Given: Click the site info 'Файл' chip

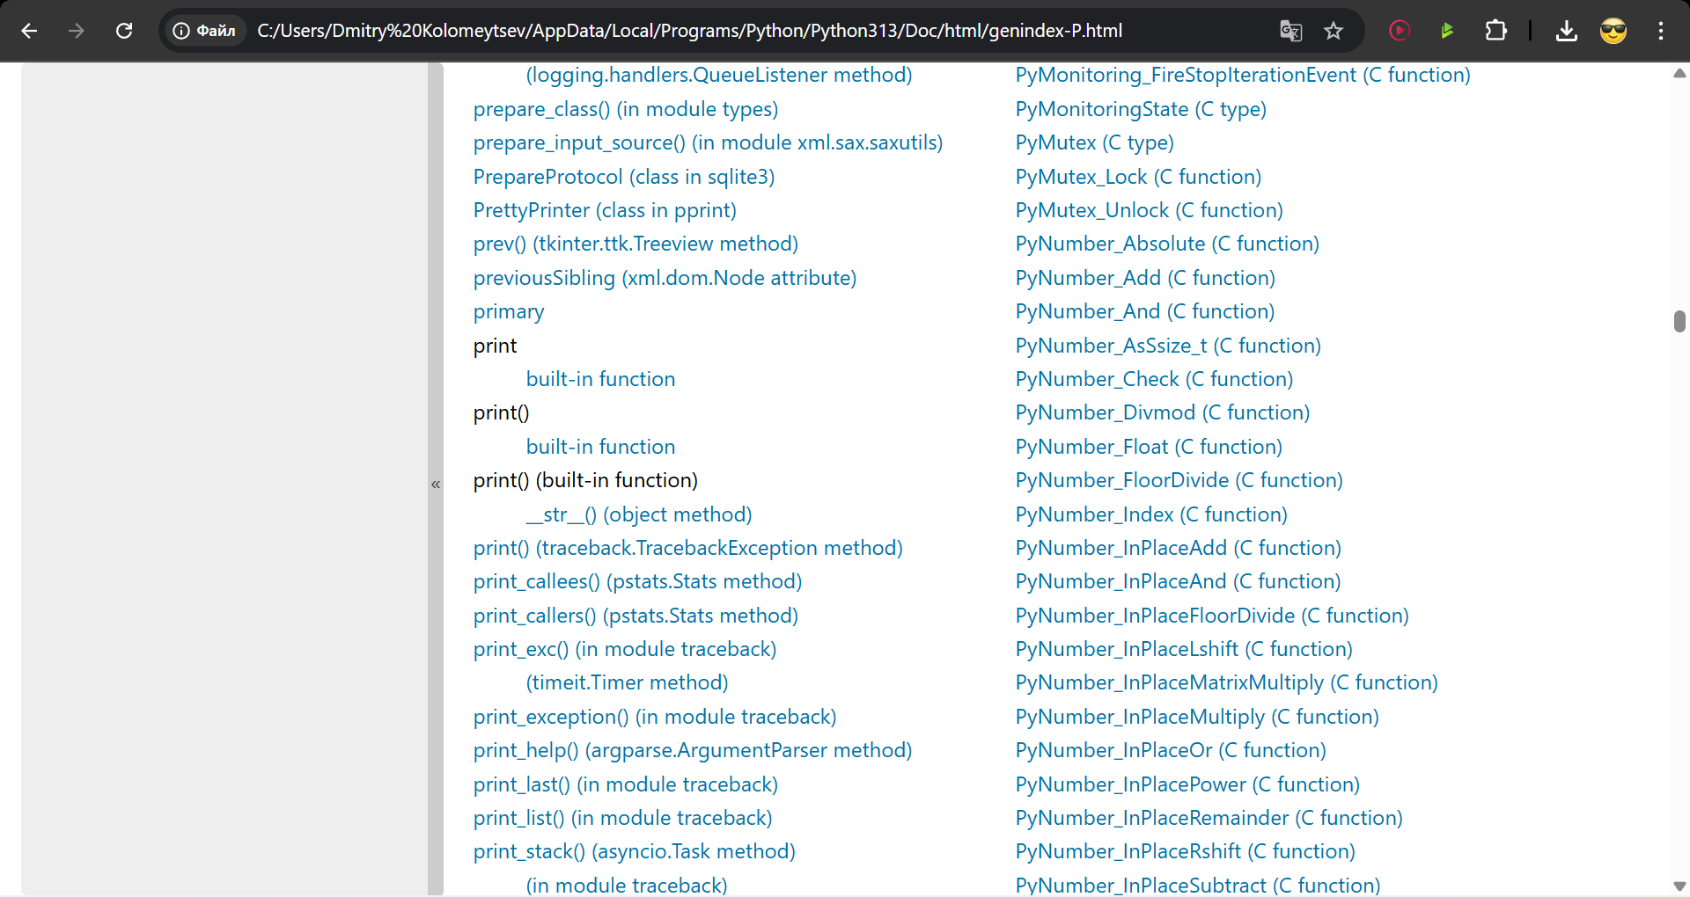Looking at the screenshot, I should coord(205,31).
